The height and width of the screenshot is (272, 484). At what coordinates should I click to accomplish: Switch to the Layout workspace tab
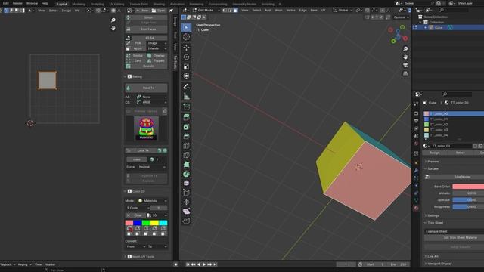point(62,4)
